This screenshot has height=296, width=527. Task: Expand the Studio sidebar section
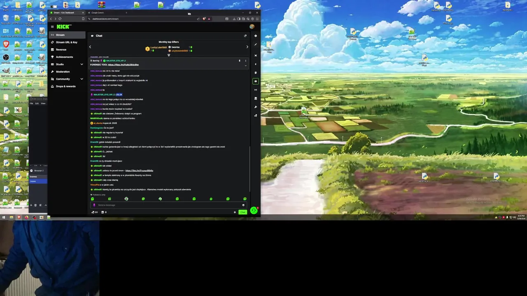[x=82, y=64]
